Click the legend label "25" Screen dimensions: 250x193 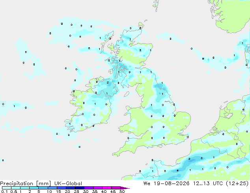76,191
